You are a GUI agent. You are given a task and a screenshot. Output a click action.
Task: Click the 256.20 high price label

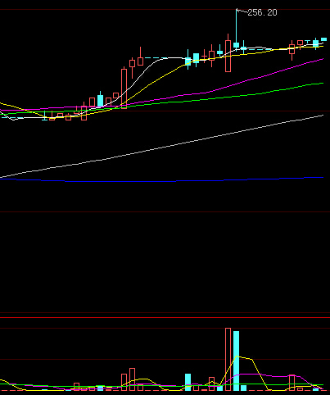tap(262, 12)
